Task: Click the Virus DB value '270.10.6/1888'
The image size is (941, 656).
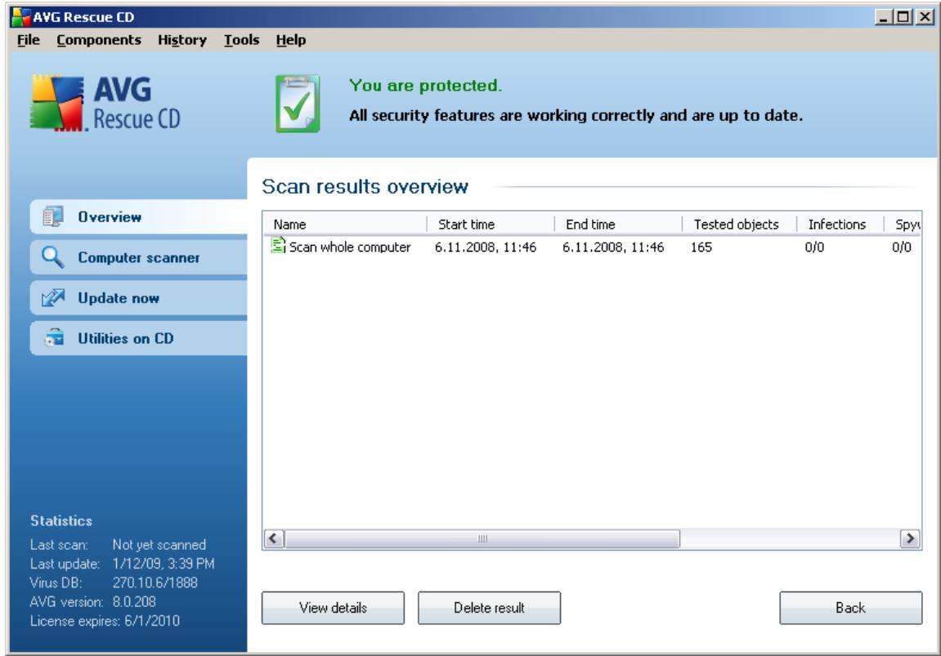Action: 155,582
